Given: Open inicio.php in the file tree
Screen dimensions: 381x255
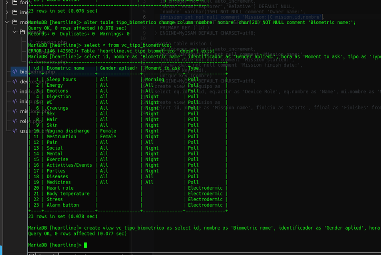Looking at the screenshot, I should click(32, 102).
